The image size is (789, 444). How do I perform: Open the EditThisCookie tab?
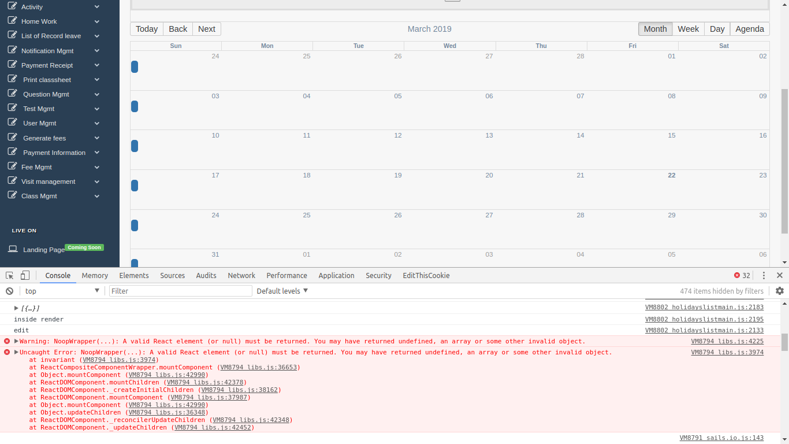click(426, 275)
